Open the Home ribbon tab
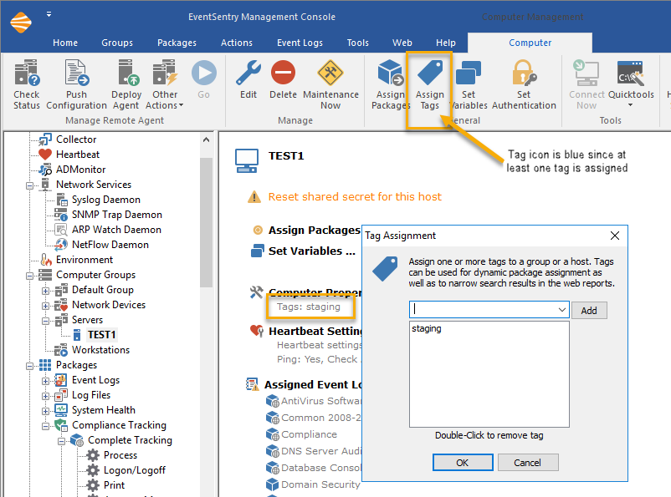671x497 pixels. coord(65,43)
